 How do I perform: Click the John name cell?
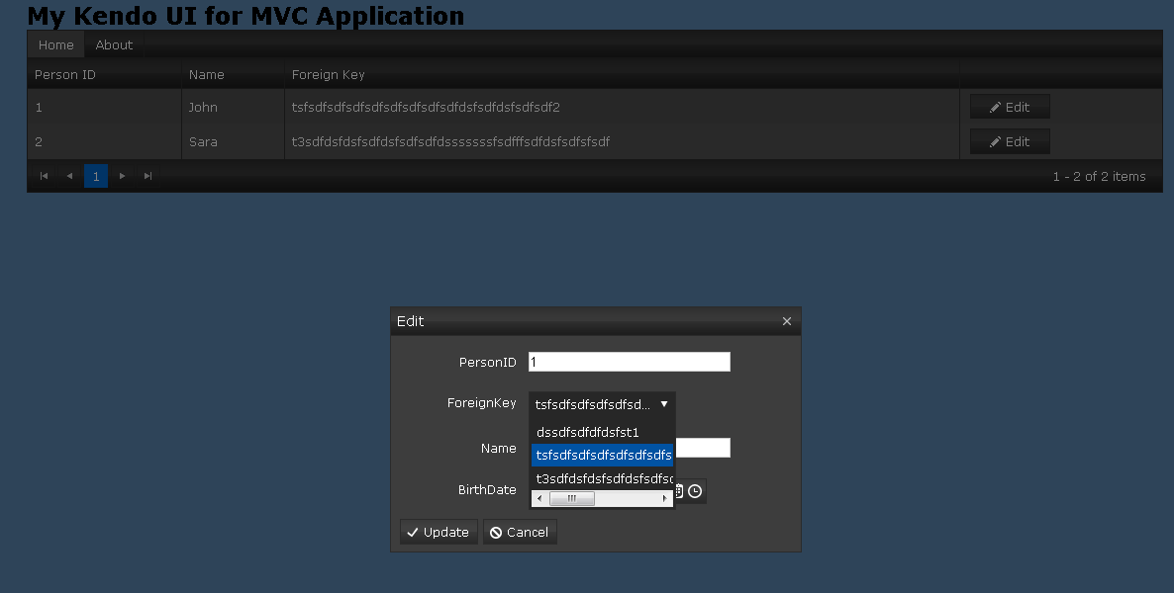point(233,107)
